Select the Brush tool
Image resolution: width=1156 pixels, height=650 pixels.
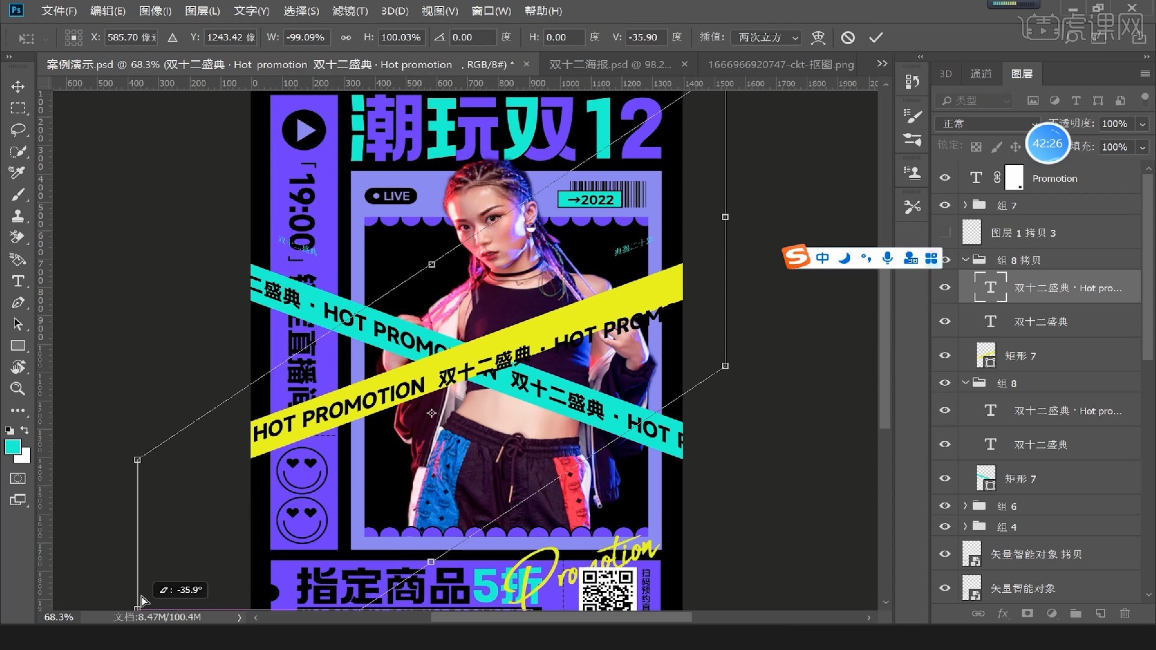pyautogui.click(x=17, y=194)
